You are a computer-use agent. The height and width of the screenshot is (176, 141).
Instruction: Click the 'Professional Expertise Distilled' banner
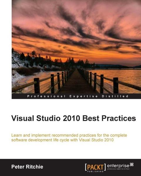click(76, 96)
